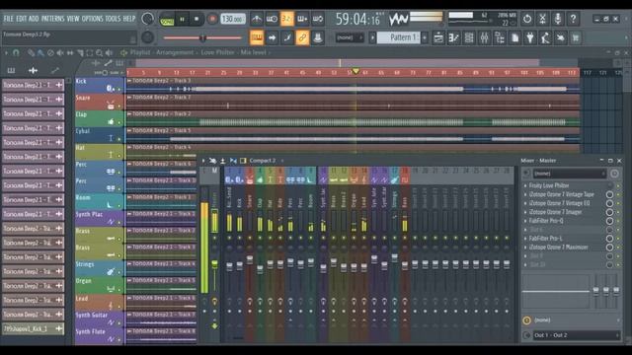Image resolution: width=632 pixels, height=355 pixels.
Task: Click the audio editor scissors icon
Action: [x=542, y=19]
